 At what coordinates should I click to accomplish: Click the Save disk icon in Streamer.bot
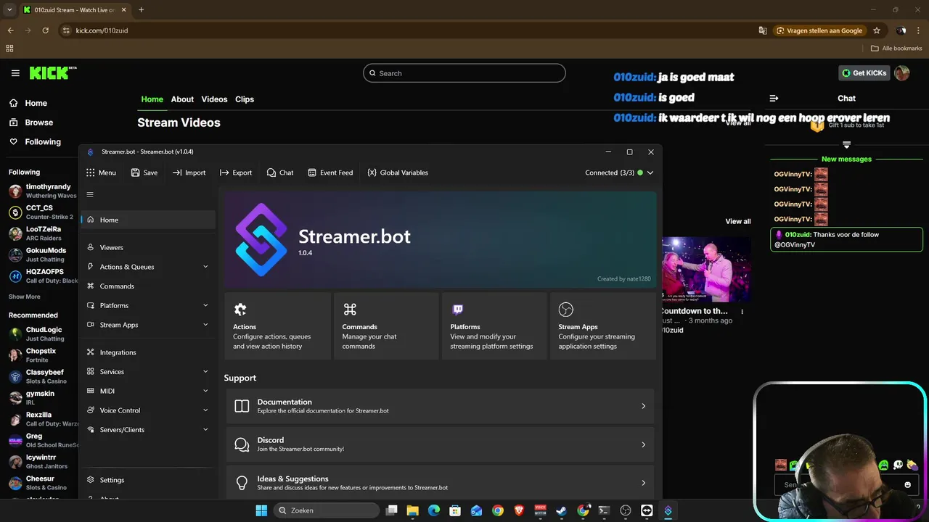[136, 173]
